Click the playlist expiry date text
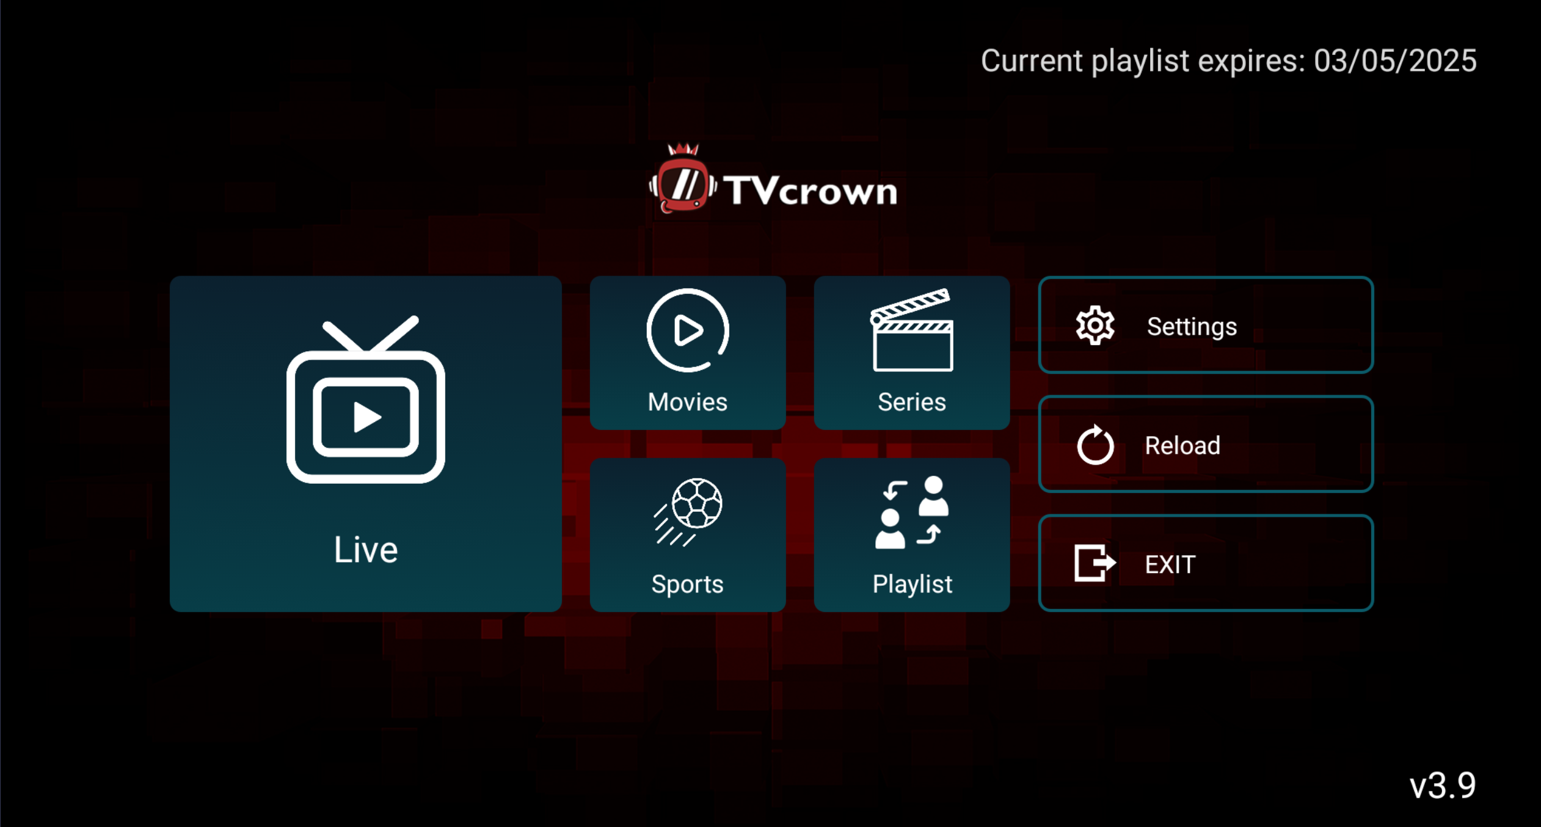1541x827 pixels. [x=1228, y=61]
